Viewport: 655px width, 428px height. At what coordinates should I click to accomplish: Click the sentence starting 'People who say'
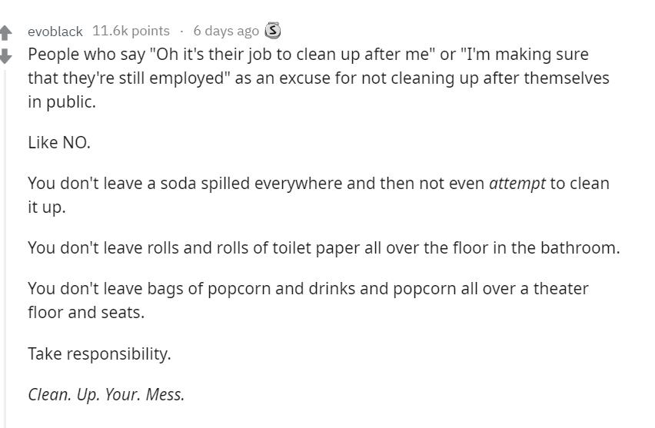308,55
